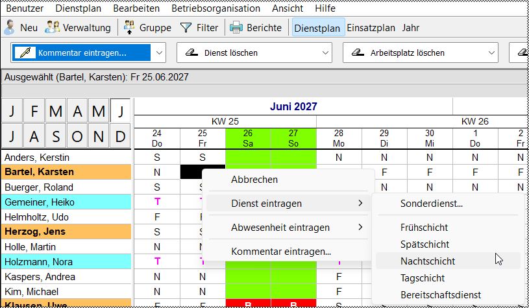Click the Neu user icon

point(10,28)
